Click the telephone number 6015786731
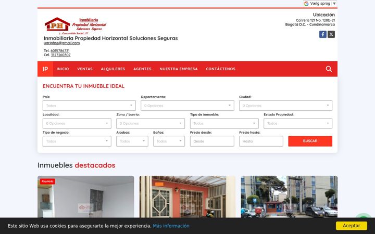This screenshot has width=375, height=234. [x=60, y=50]
